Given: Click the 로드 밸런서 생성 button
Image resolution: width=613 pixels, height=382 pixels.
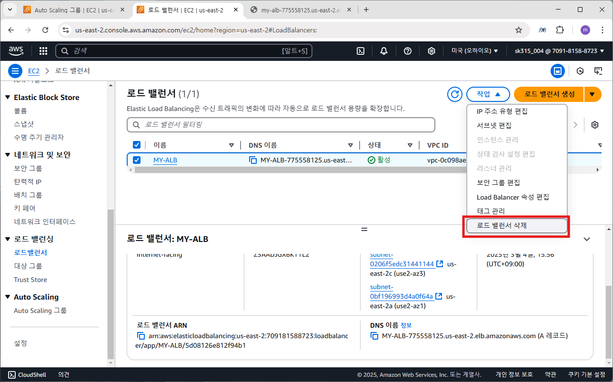Looking at the screenshot, I should pos(549,94).
